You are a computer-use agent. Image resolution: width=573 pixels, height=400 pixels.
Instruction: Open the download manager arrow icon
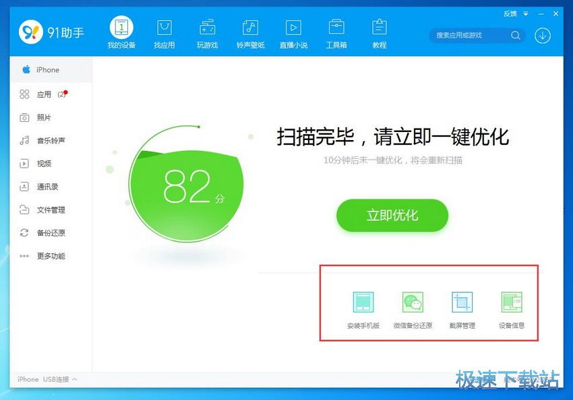pos(543,36)
